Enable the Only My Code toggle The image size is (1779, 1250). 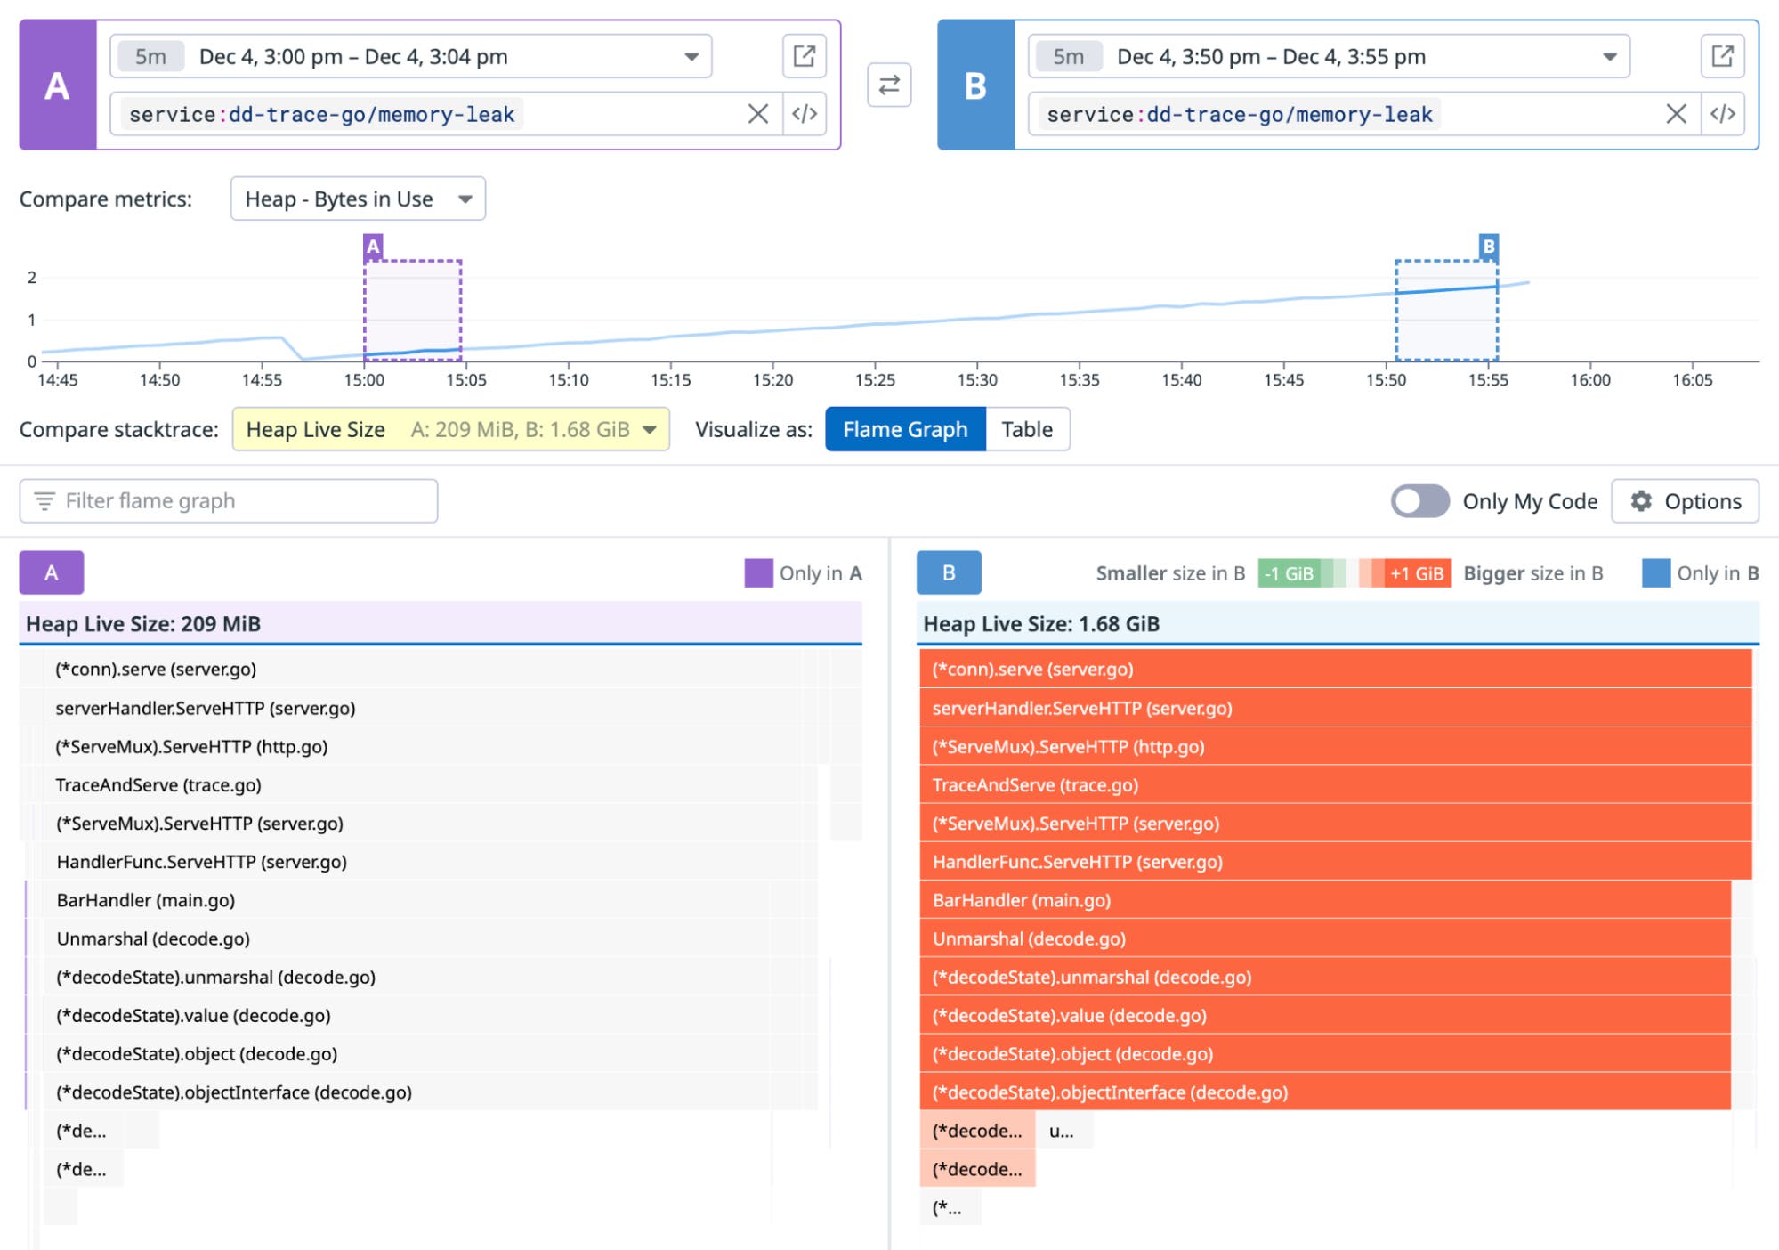[x=1419, y=500]
